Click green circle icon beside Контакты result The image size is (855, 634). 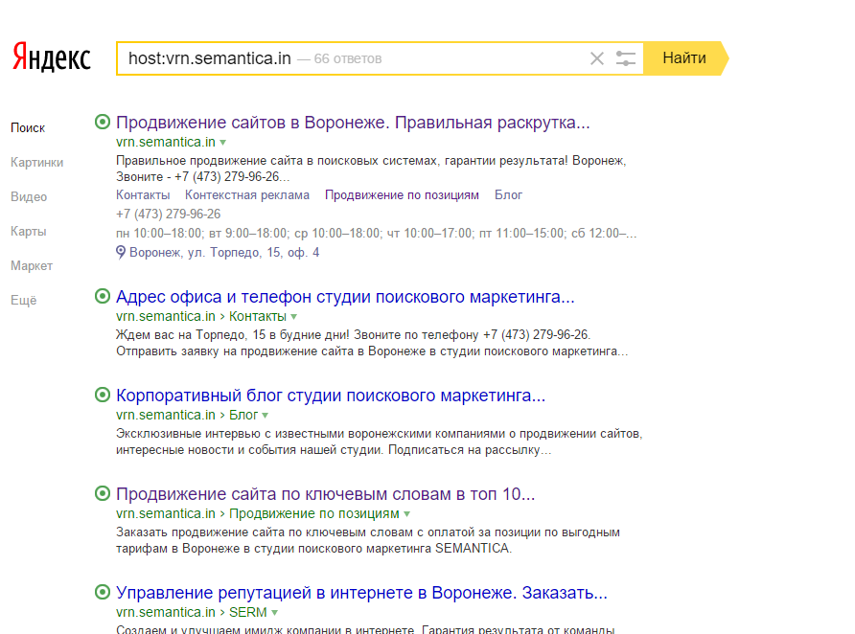pos(103,296)
